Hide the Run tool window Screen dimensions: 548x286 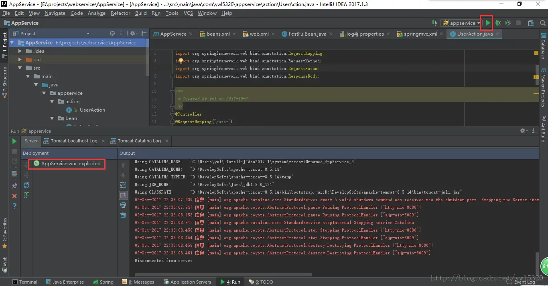[534, 131]
